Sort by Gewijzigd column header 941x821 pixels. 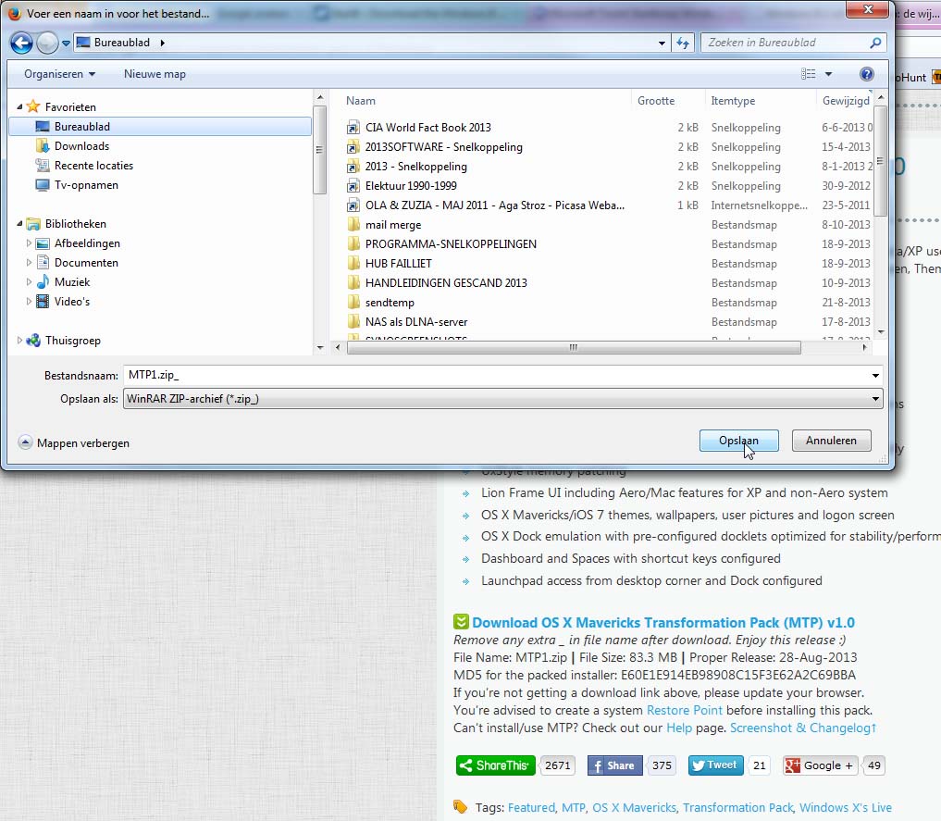846,101
